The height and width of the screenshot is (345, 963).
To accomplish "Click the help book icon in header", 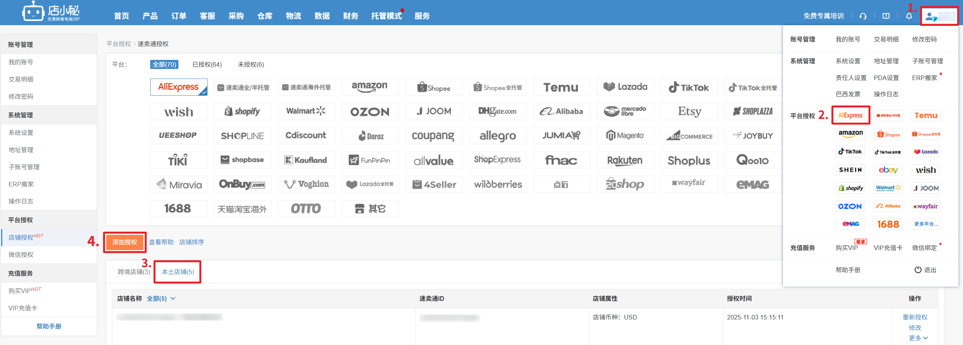I will click(886, 16).
